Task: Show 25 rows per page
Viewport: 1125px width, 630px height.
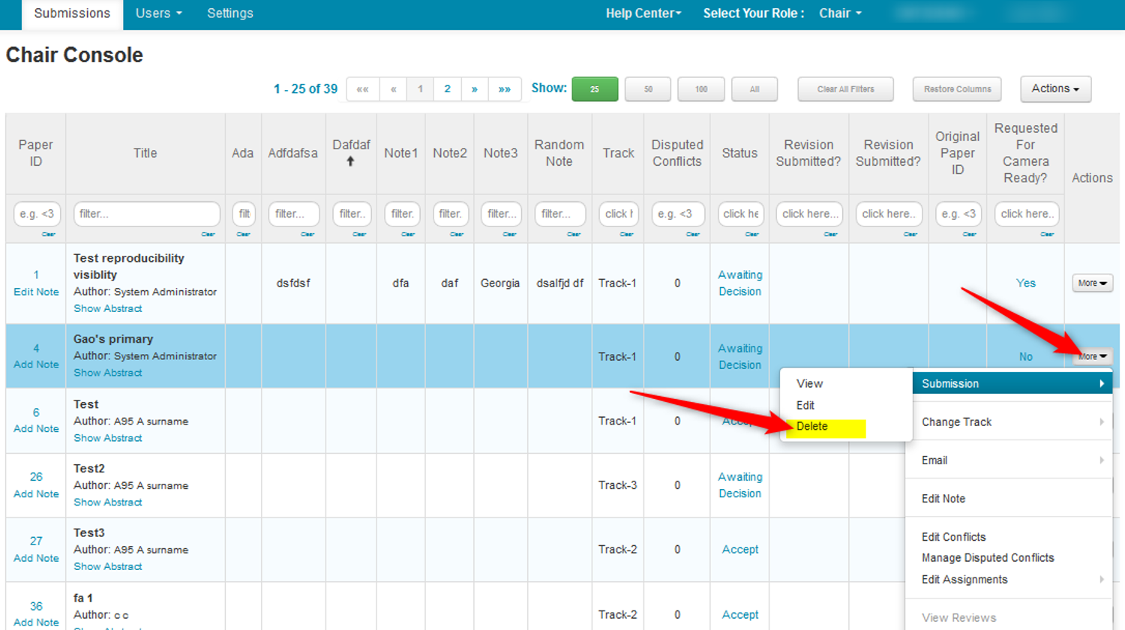Action: [x=595, y=89]
